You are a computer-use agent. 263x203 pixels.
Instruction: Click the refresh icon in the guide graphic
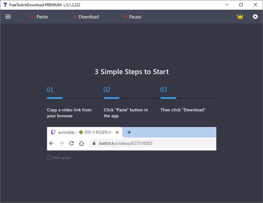tap(71, 143)
